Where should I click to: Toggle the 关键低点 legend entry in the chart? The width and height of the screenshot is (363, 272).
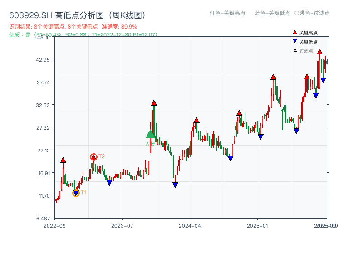pos(305,42)
